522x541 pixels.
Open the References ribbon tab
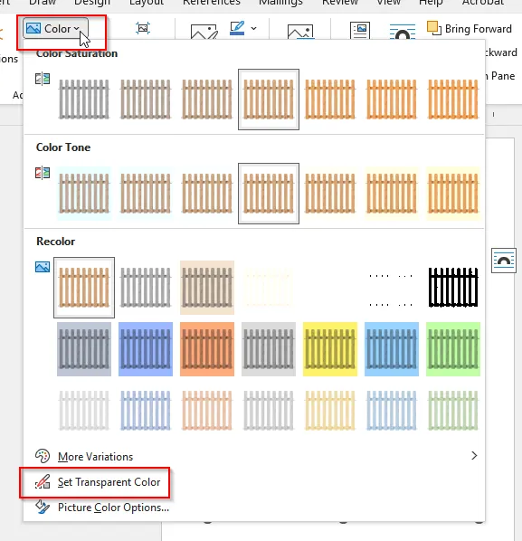pyautogui.click(x=212, y=3)
